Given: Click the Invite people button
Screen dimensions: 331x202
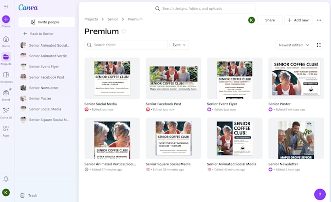Looking at the screenshot, I should (x=47, y=22).
